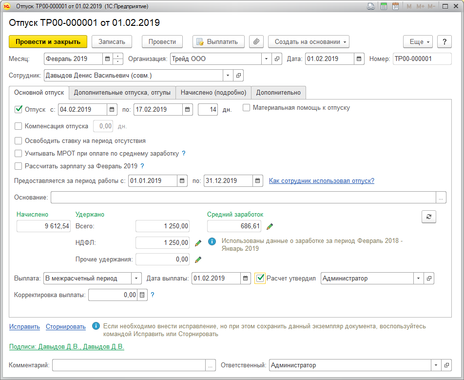
Task: Open calendar for vacation start date 04.02.2019
Action: pos(112,110)
